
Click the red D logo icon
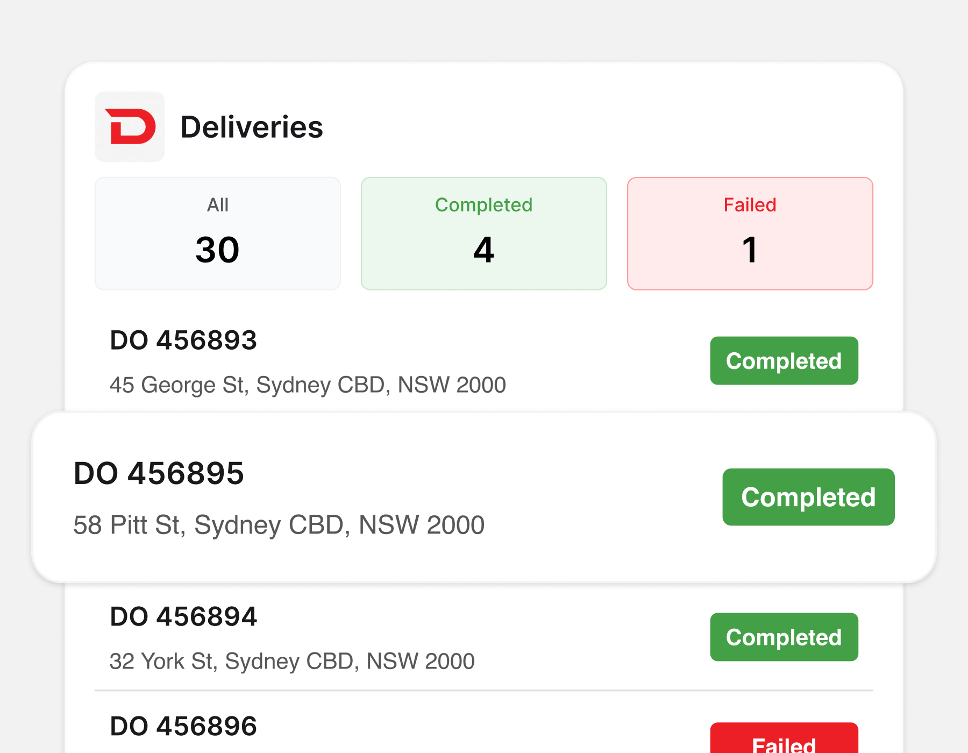[130, 126]
